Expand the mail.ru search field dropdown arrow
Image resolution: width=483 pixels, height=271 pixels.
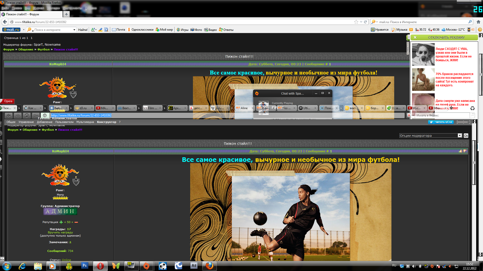(74, 30)
